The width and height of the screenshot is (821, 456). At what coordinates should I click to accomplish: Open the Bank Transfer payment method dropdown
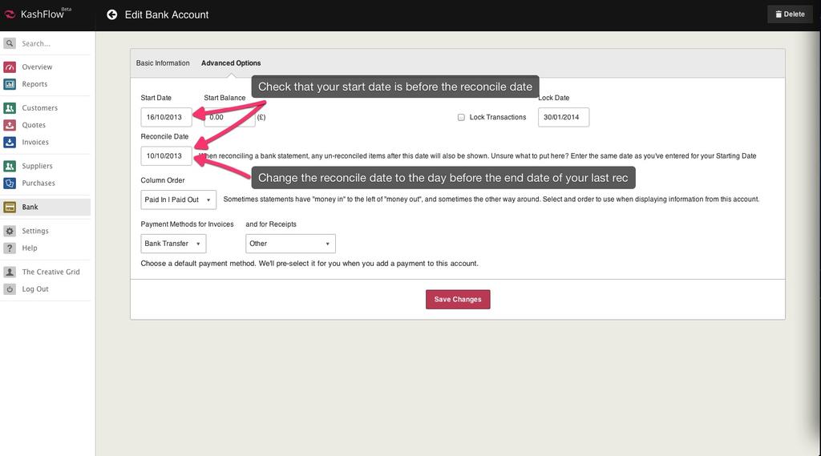pyautogui.click(x=173, y=244)
